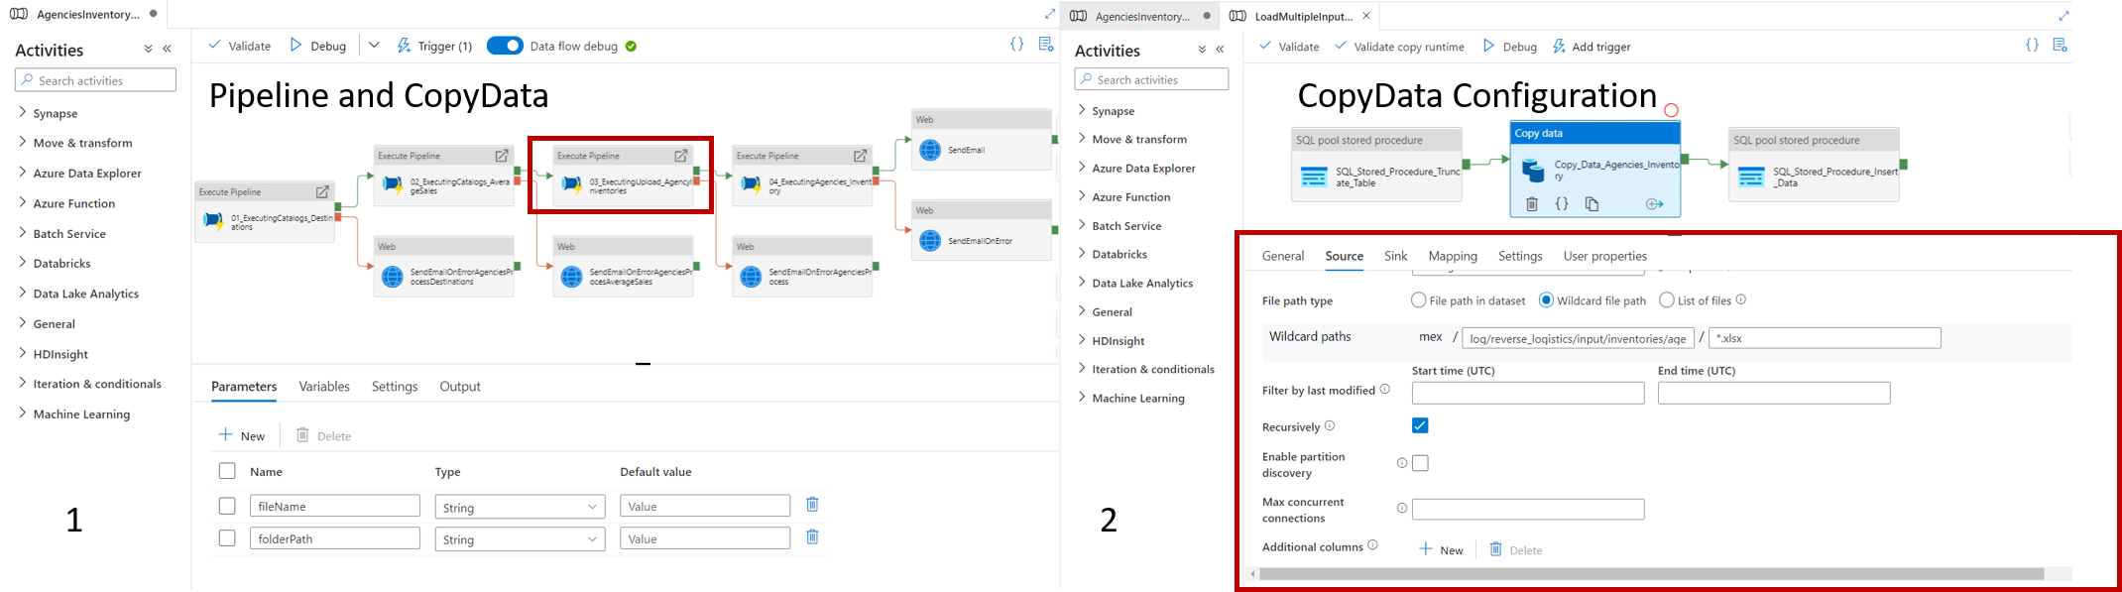Add New additional column

click(1441, 549)
